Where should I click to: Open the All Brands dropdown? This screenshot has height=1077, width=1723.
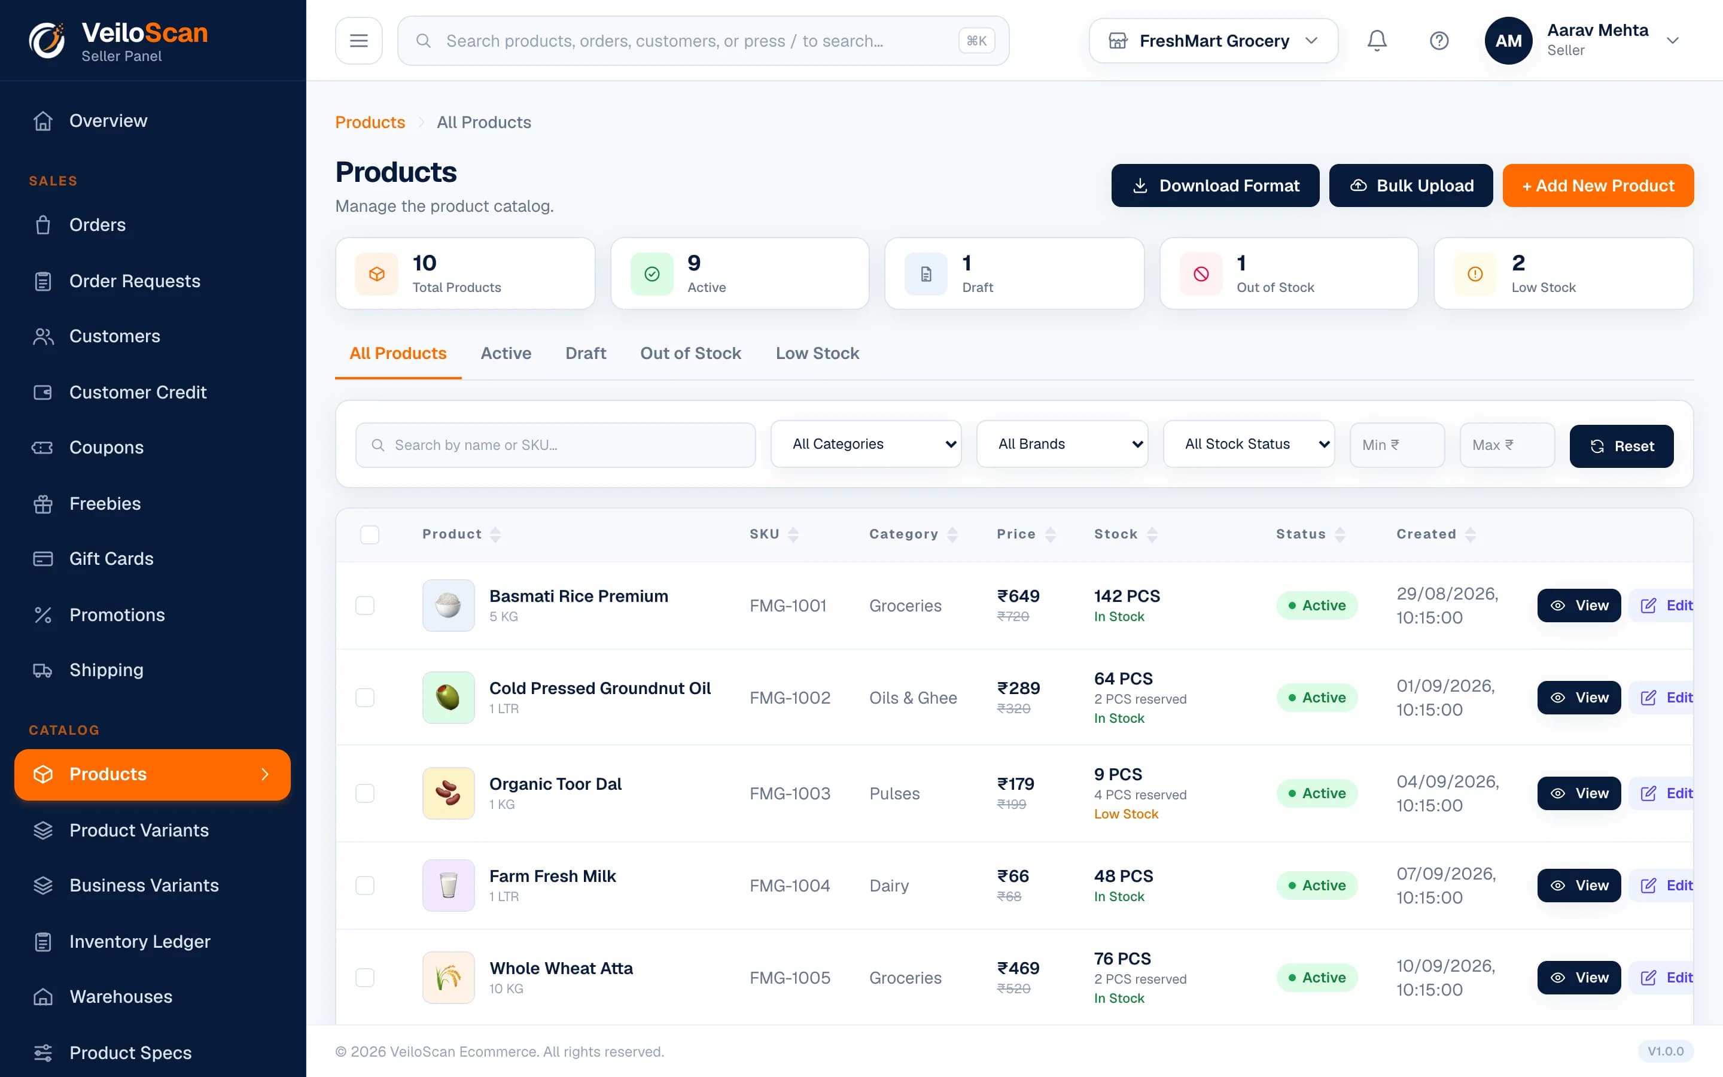coord(1063,444)
